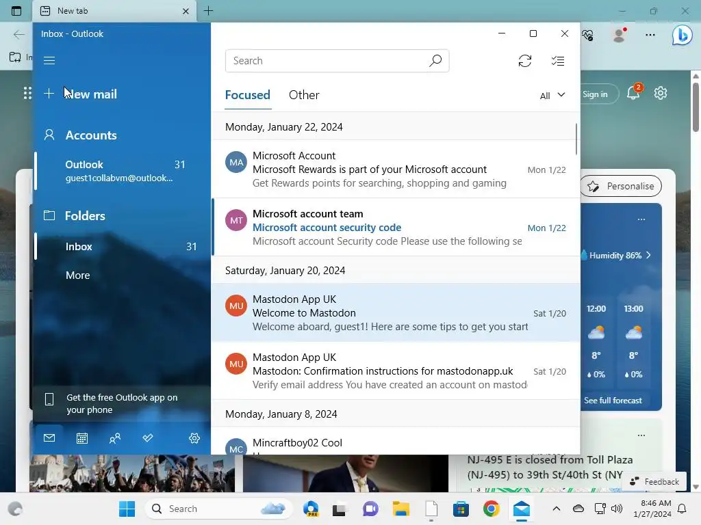Click volume icon in system tray

pos(617,509)
